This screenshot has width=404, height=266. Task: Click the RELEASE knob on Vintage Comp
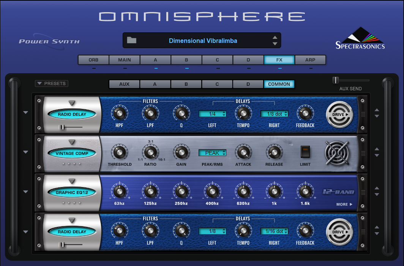274,152
